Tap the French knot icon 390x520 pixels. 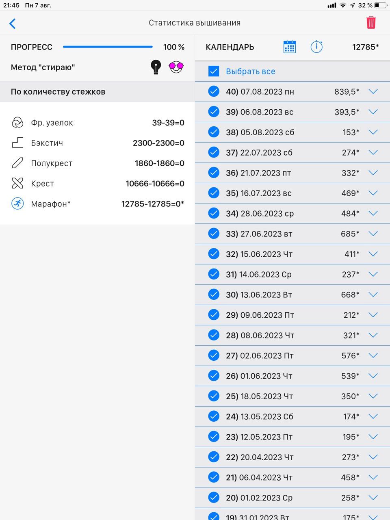point(17,122)
